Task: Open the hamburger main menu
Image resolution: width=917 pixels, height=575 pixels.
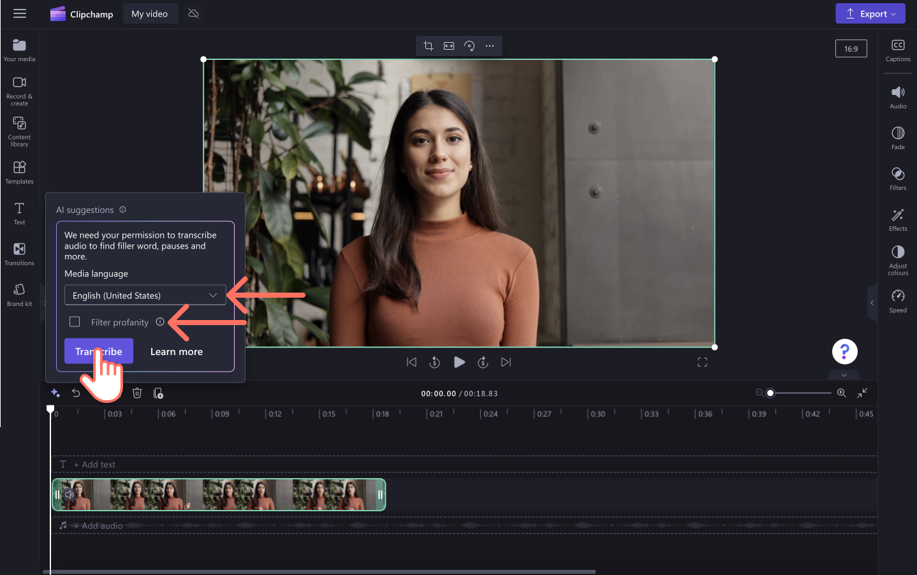Action: 20,13
